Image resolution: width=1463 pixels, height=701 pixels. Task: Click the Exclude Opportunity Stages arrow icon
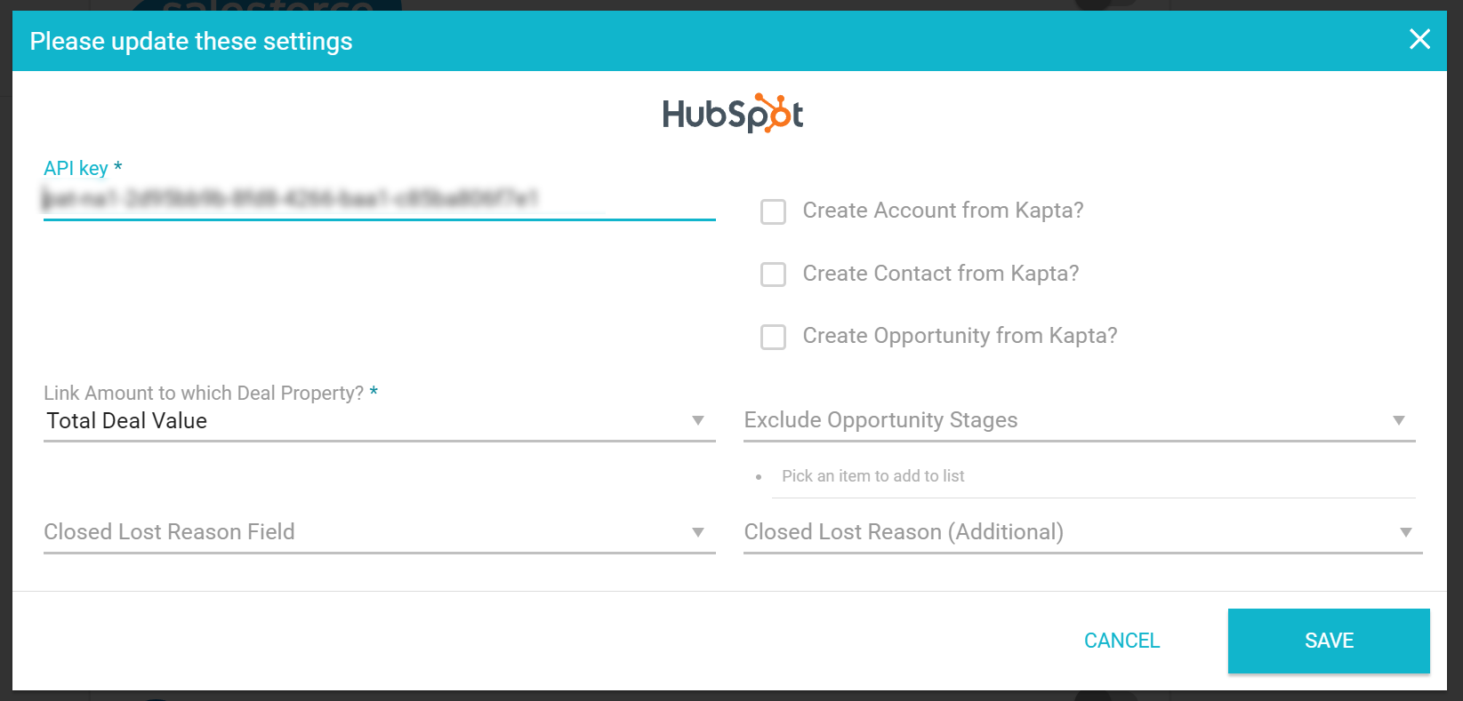pyautogui.click(x=1399, y=420)
